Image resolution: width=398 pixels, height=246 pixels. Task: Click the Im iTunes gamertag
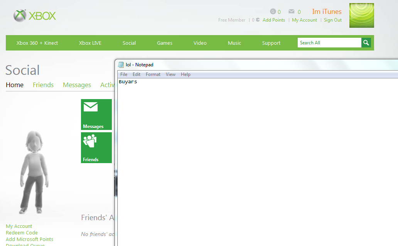pos(327,12)
